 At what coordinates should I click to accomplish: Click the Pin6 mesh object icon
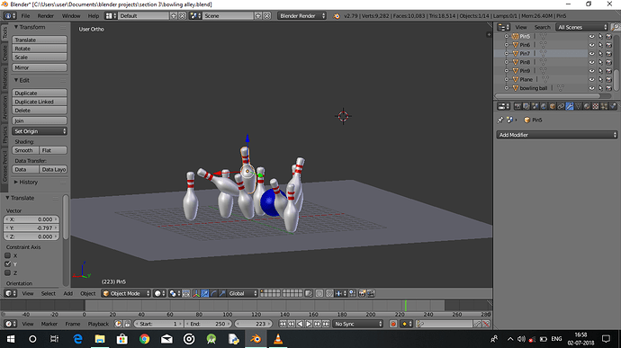516,45
